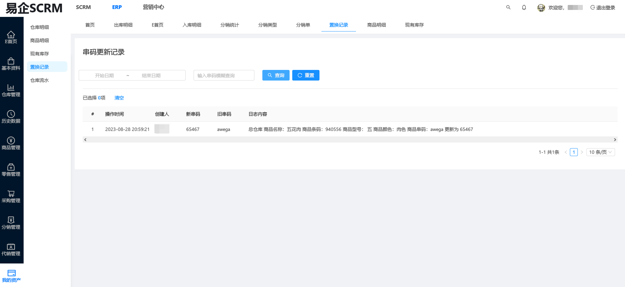Open notifications bell icon
The image size is (625, 287).
524,7
